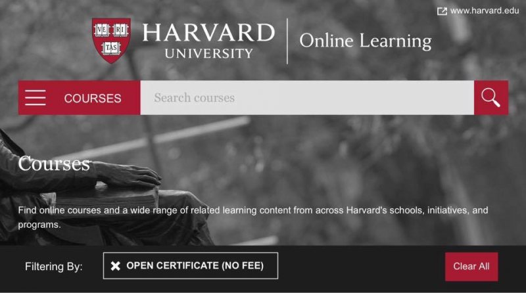Click the TAS book on the shield

click(111, 48)
